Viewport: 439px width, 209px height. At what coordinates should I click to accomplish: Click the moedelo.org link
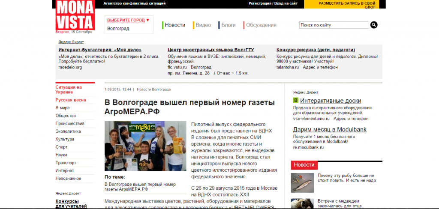coord(70,67)
